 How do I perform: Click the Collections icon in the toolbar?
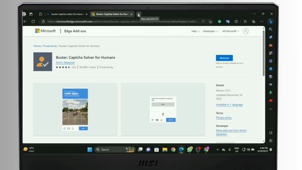click(253, 22)
